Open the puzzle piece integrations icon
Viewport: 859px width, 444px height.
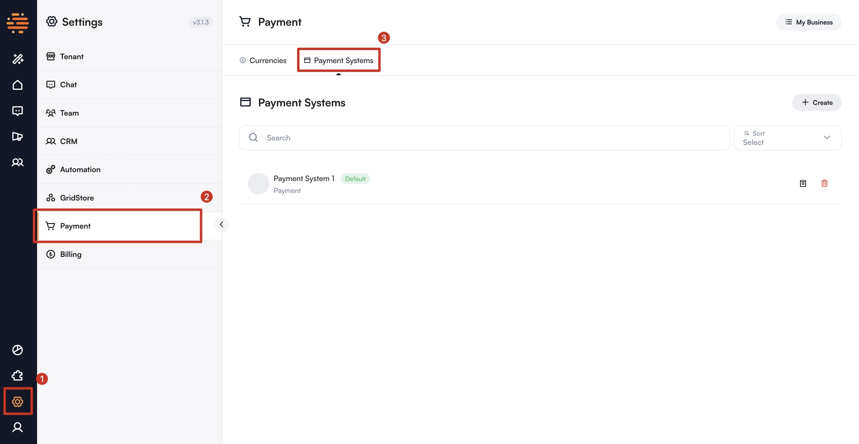point(18,376)
